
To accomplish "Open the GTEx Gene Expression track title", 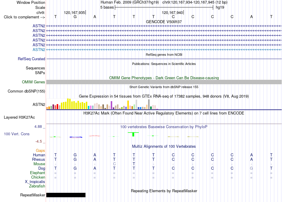I will tap(164, 96).
